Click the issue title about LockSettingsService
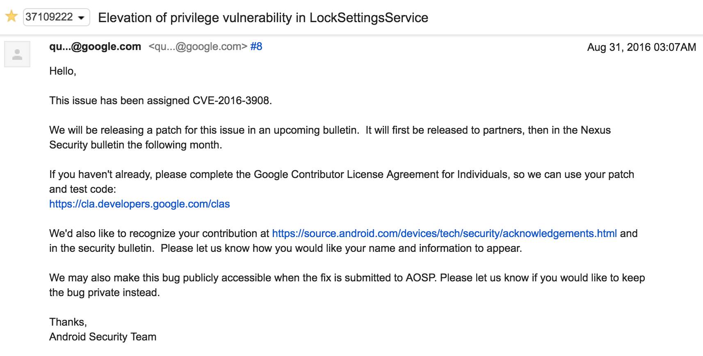 click(x=263, y=18)
